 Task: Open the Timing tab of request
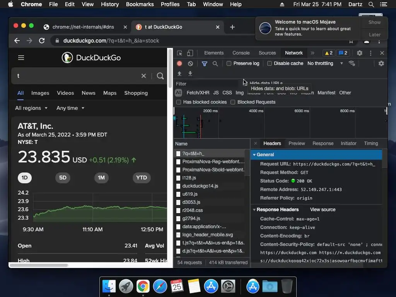(x=371, y=143)
